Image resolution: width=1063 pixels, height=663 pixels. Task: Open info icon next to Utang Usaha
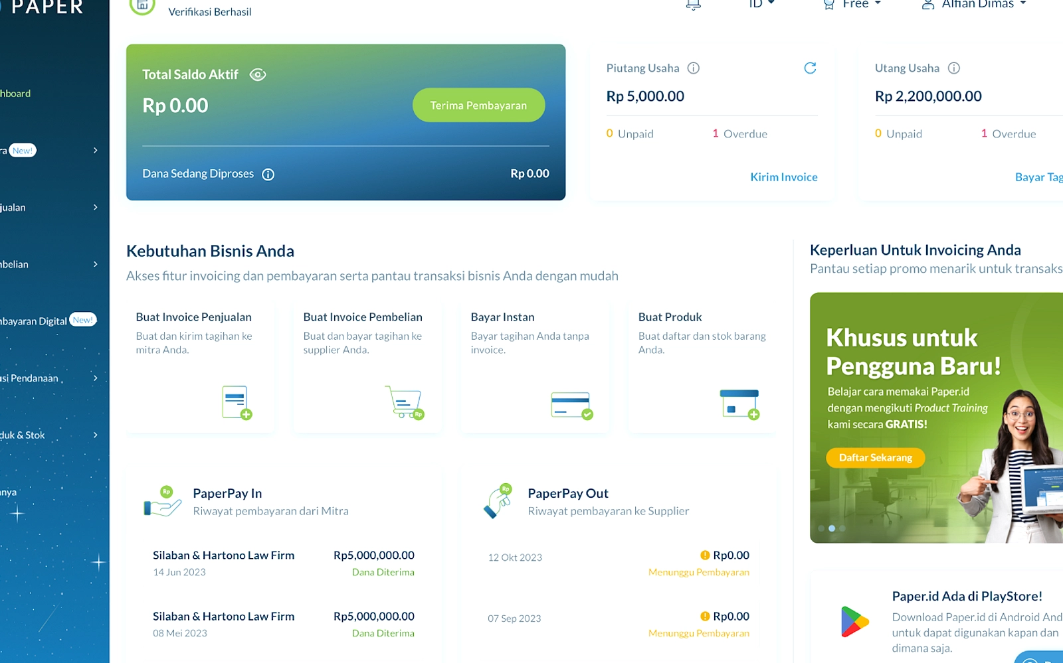click(954, 68)
